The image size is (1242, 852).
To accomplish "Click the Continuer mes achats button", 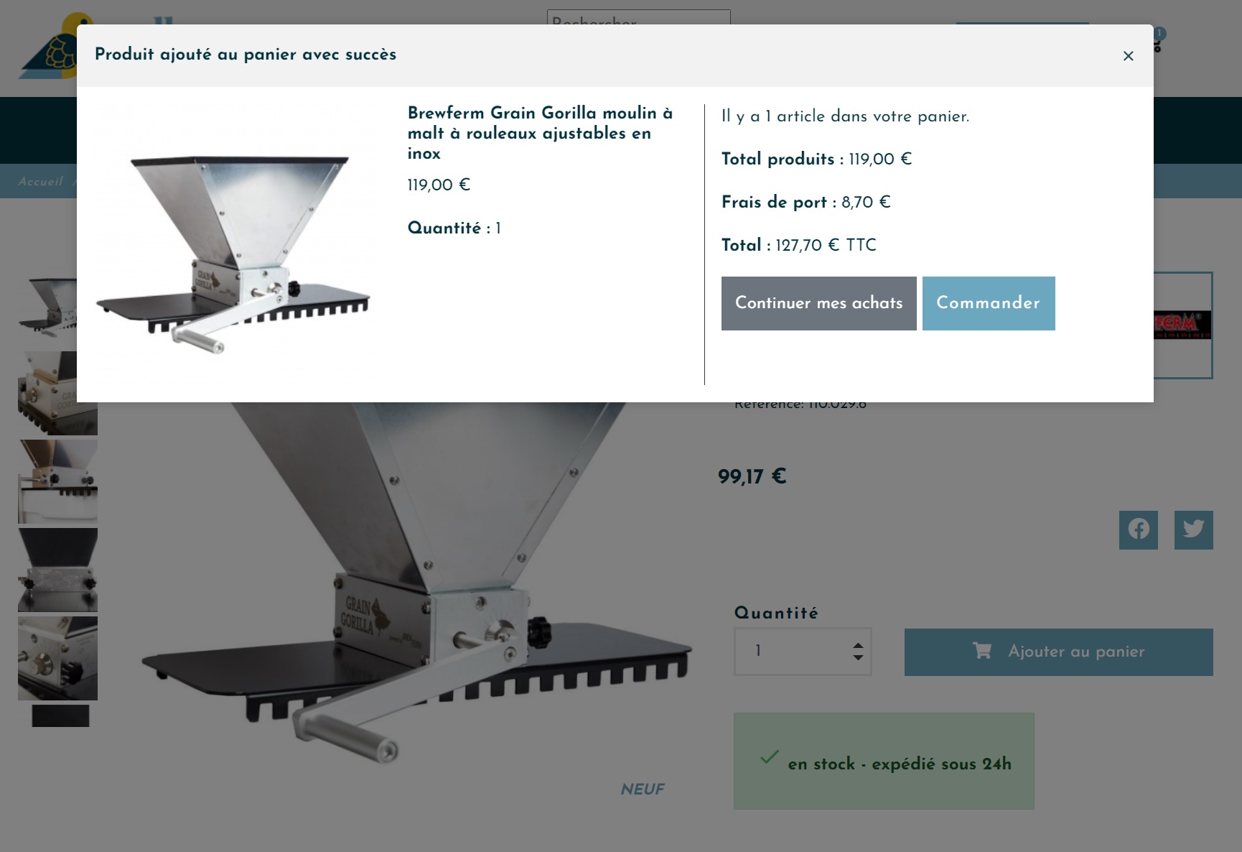I will 818,303.
